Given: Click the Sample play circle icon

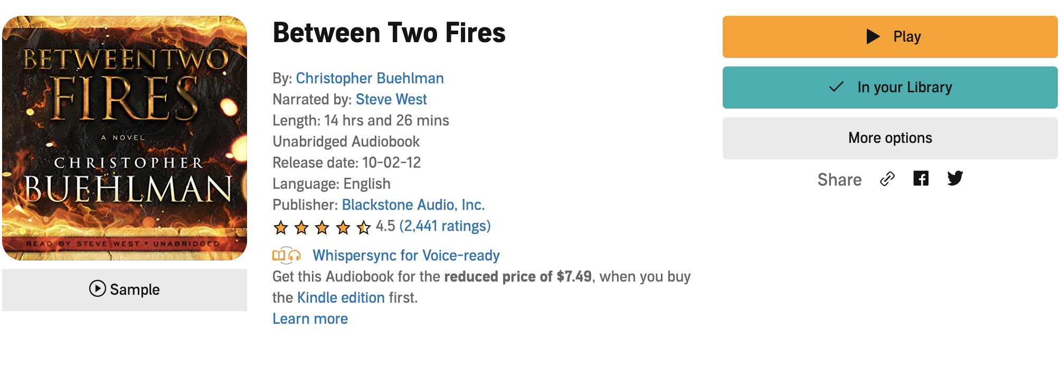Looking at the screenshot, I should point(97,289).
